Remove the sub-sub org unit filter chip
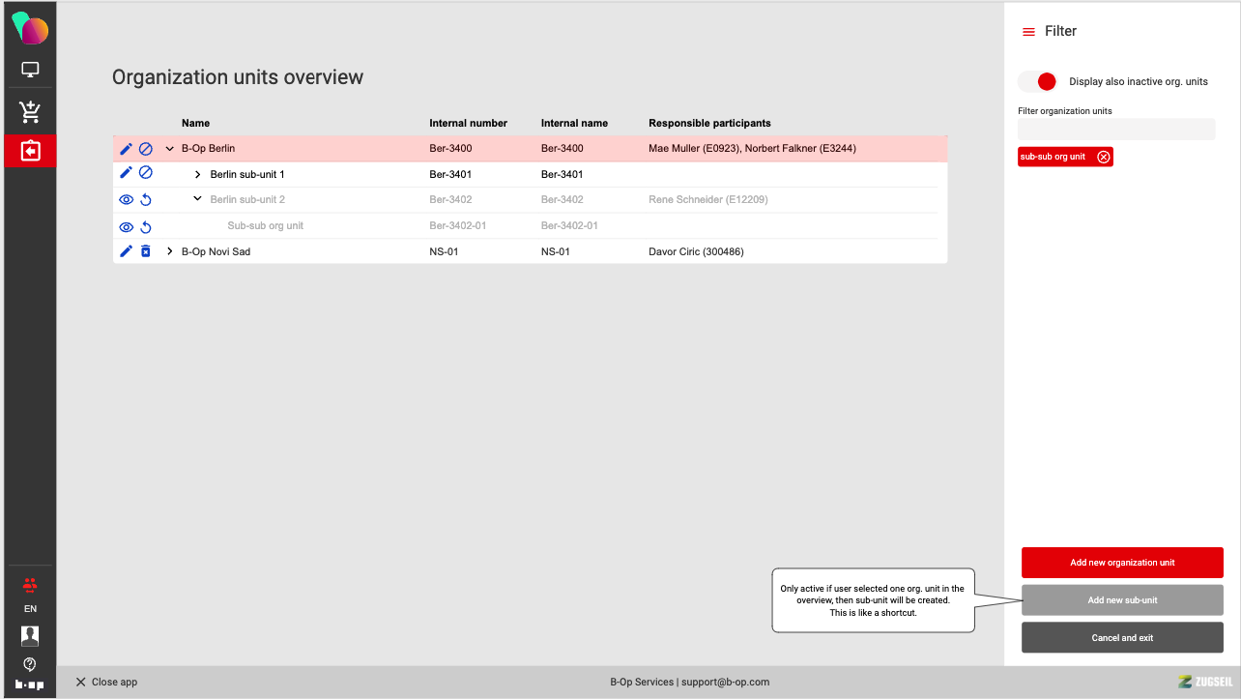1241x699 pixels. point(1104,157)
